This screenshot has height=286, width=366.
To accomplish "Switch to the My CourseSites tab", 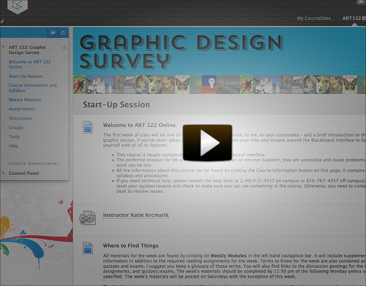I will click(x=313, y=19).
